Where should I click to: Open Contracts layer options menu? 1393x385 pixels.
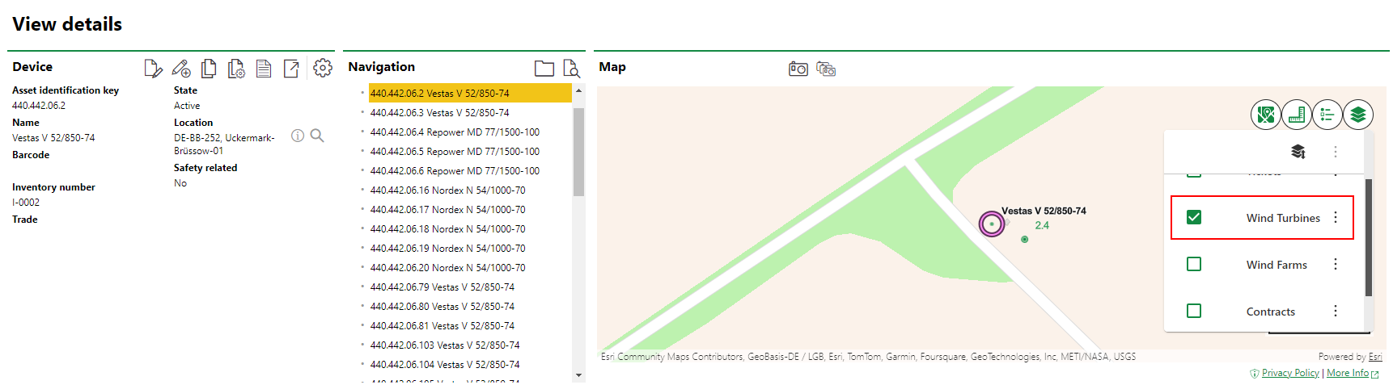1336,311
